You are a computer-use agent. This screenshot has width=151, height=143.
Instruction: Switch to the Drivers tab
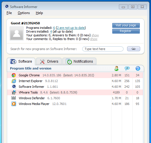point(49,61)
